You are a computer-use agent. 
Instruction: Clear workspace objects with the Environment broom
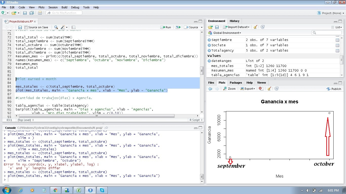tap(255, 27)
